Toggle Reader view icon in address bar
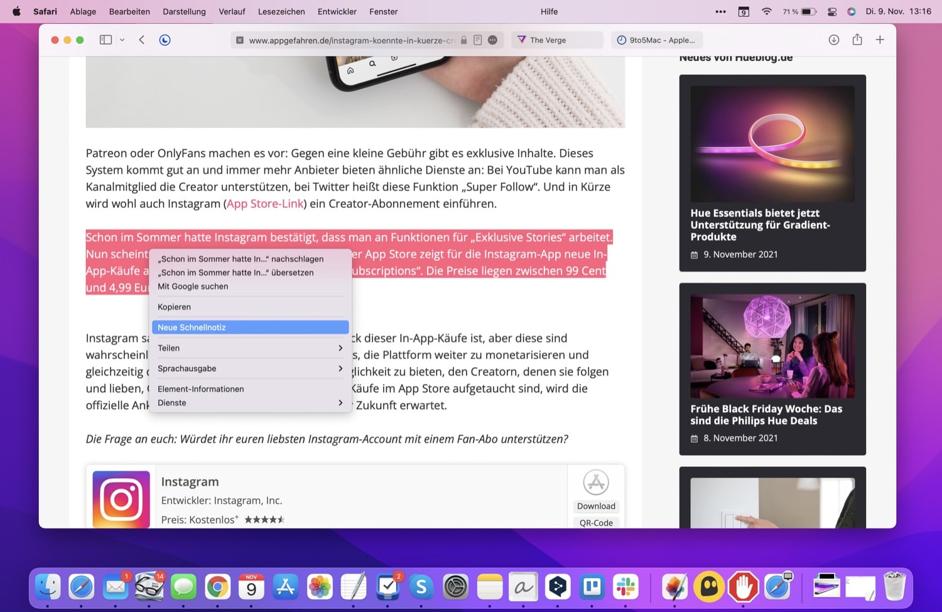 tap(477, 40)
